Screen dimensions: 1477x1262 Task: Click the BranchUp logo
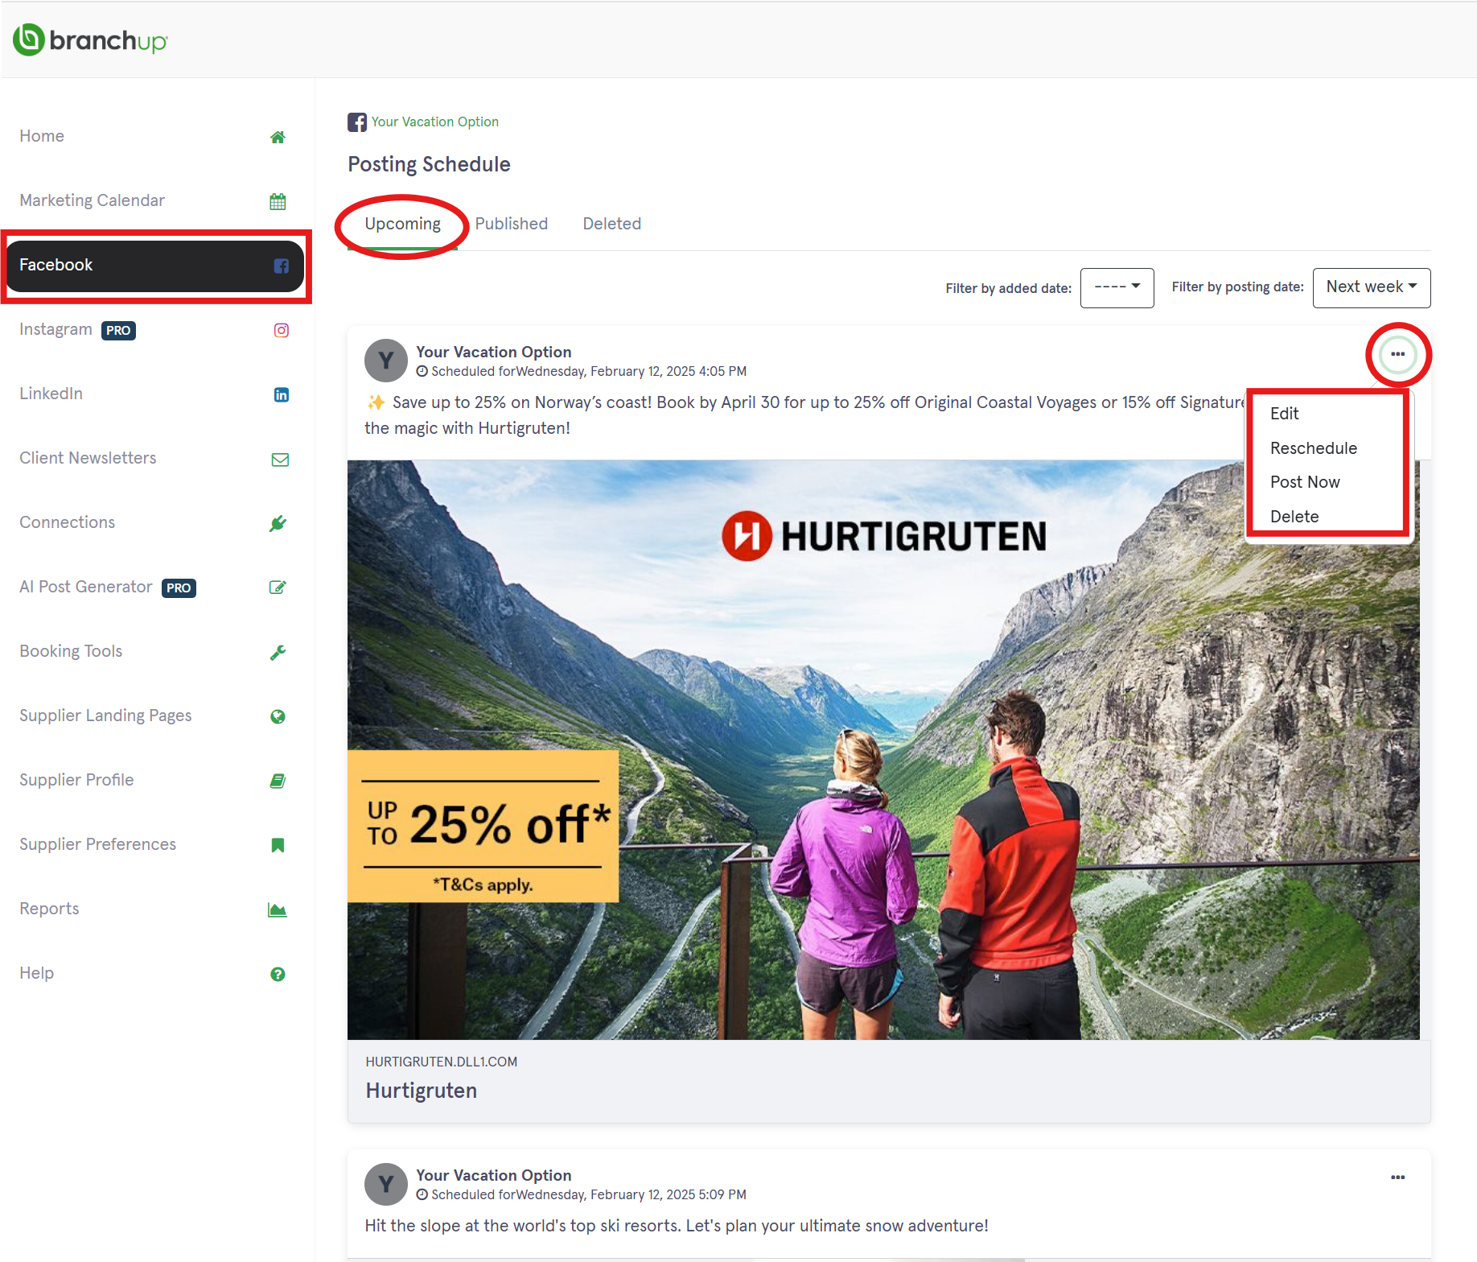[x=90, y=39]
